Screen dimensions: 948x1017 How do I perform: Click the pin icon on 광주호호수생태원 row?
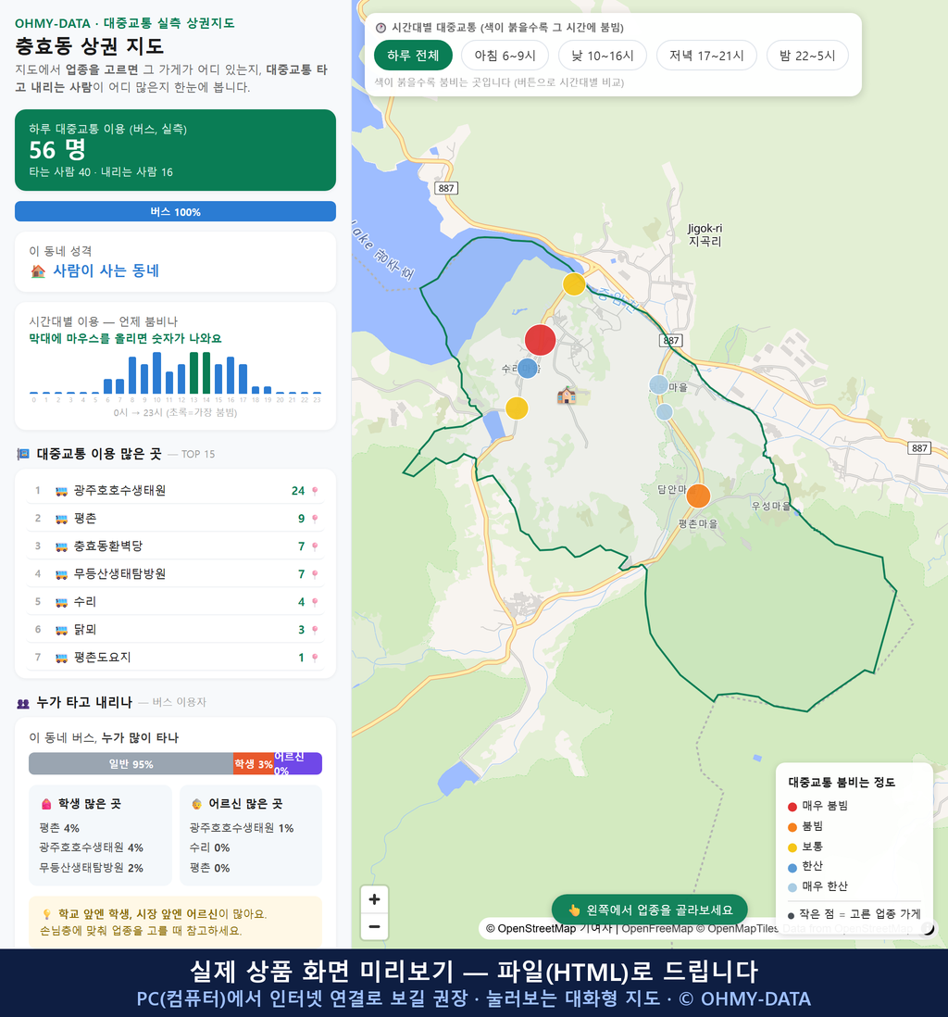point(315,491)
